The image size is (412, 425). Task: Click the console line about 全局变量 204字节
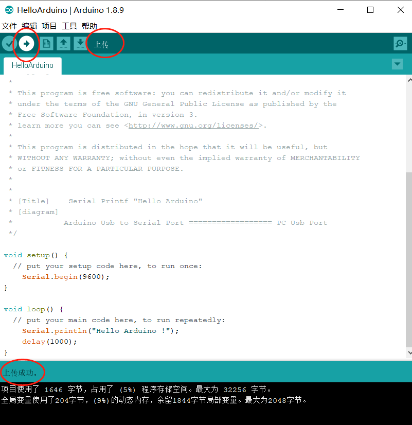(x=154, y=400)
